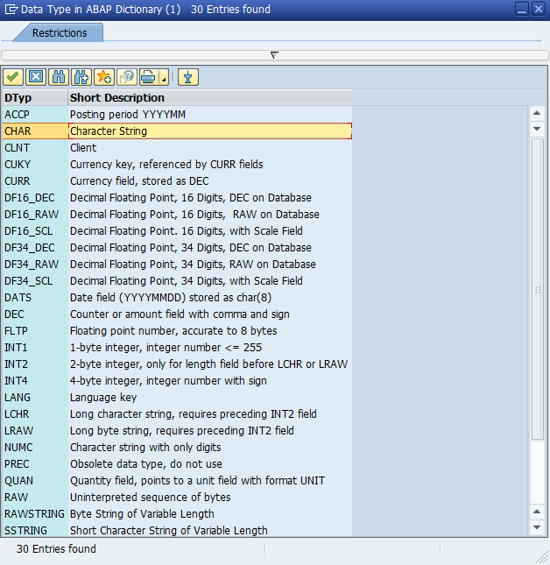Image resolution: width=550 pixels, height=565 pixels.
Task: Click the bottom scroll down arrow
Action: point(537,527)
